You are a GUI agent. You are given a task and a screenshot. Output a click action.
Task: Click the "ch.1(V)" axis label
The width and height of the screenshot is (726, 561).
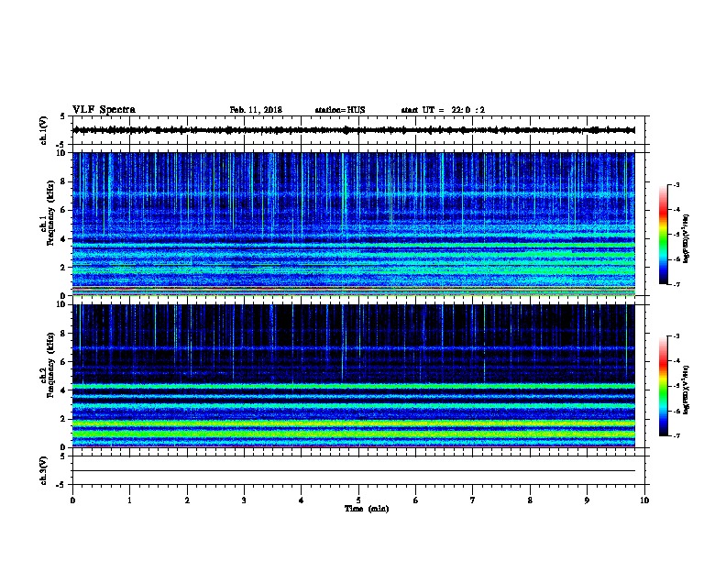[43, 130]
